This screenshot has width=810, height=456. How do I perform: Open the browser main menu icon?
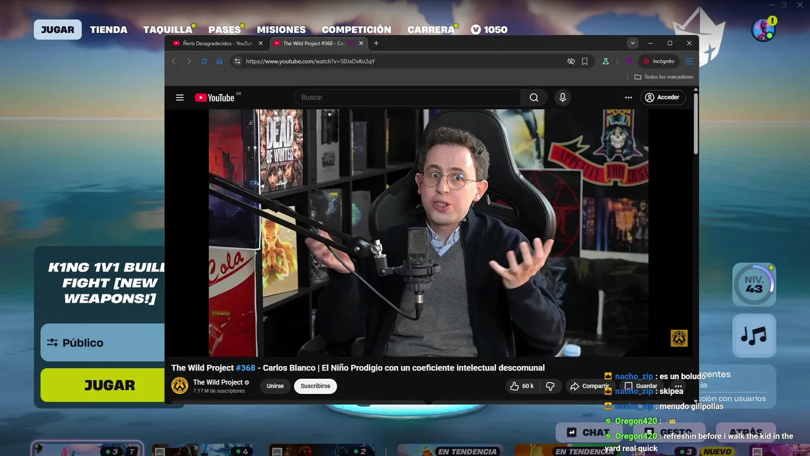(689, 61)
